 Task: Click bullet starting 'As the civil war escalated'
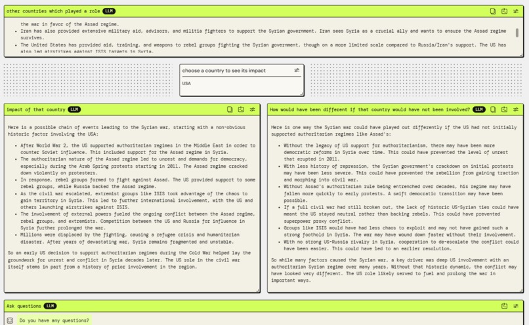(137, 201)
